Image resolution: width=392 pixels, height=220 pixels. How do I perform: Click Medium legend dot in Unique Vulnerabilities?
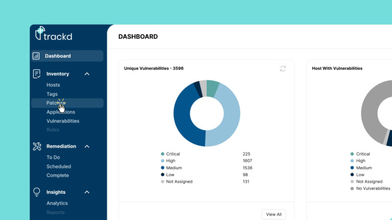163,168
